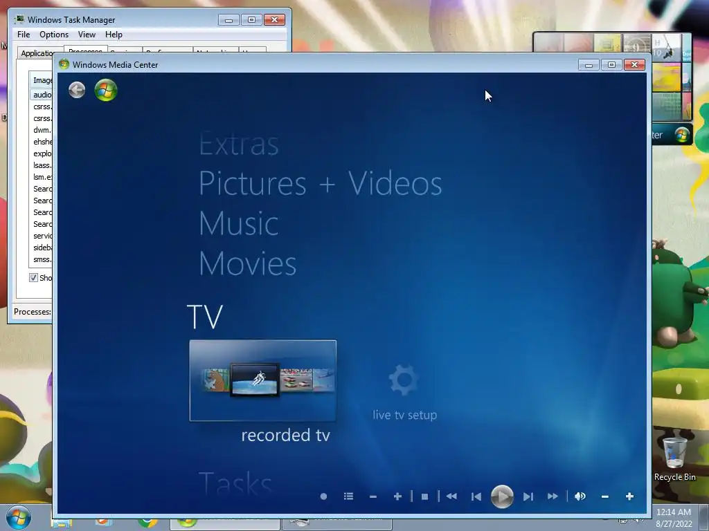Open the Recycle Bin on the desktop

tap(674, 459)
